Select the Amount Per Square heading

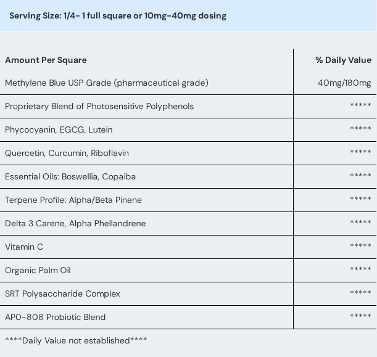coord(46,60)
